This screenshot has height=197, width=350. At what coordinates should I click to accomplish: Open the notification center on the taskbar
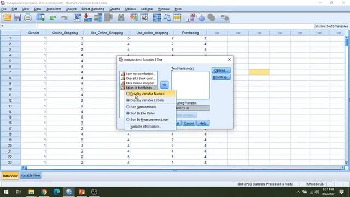coord(341,192)
